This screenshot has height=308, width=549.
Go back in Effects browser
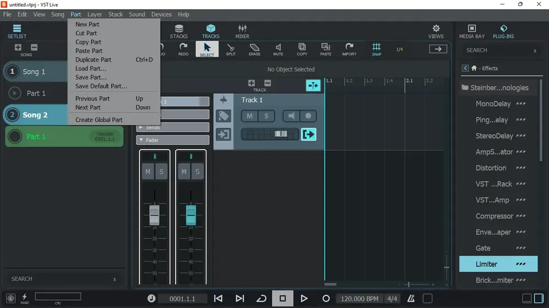[x=465, y=68]
